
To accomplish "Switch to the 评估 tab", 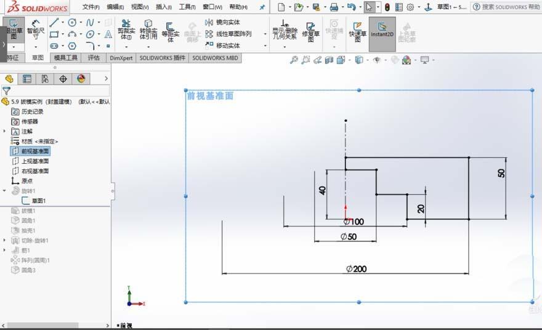I will pos(94,58).
